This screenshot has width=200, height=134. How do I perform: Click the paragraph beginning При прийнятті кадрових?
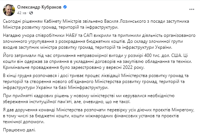pos(89,99)
